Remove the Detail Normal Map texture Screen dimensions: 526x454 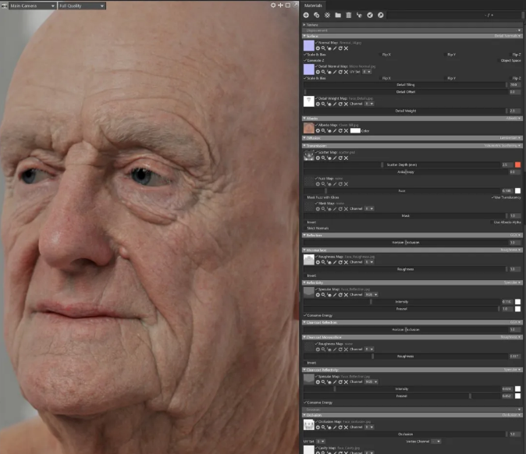coord(346,72)
